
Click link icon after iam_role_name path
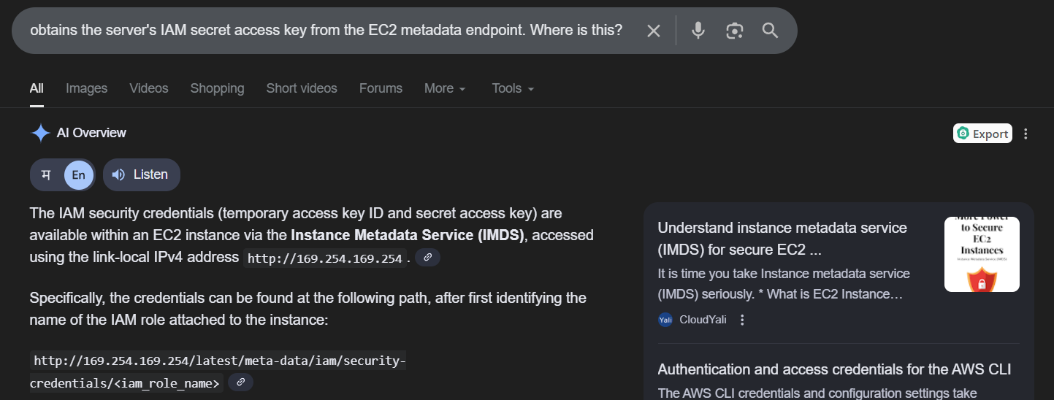[x=240, y=382]
